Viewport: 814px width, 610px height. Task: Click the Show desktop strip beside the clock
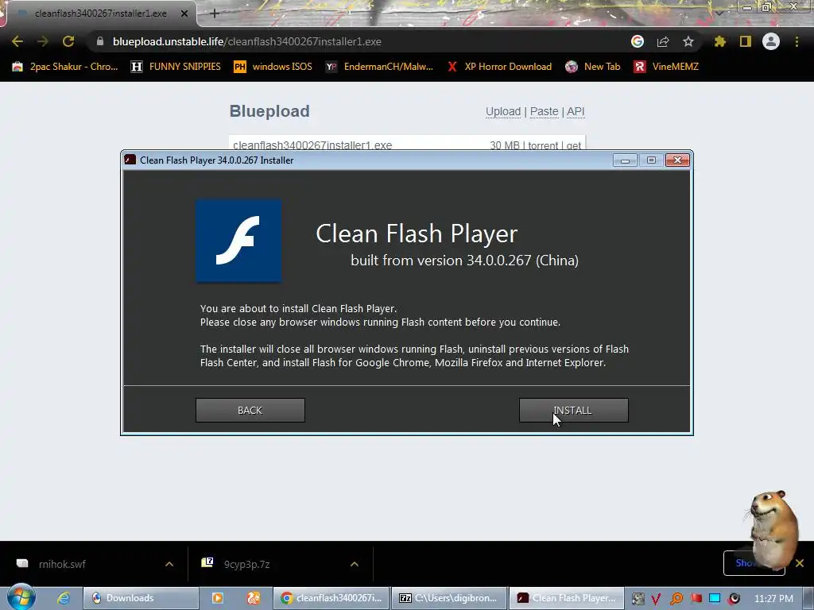(x=808, y=598)
